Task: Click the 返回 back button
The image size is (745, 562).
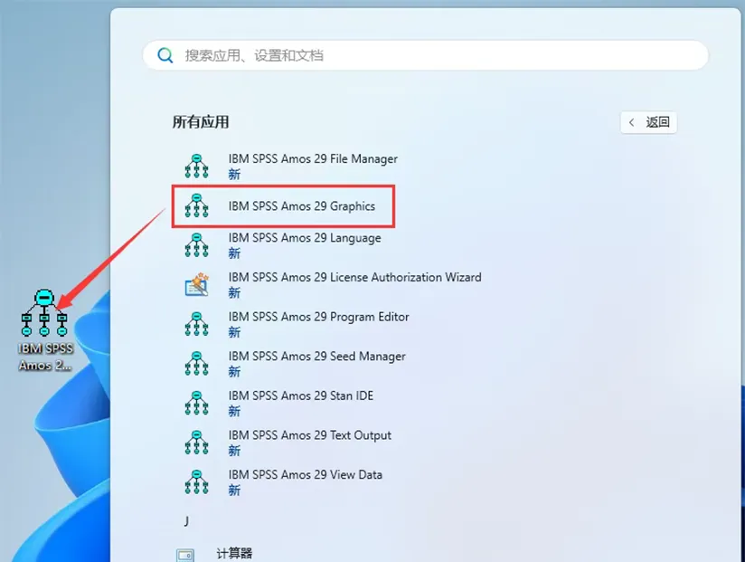Action: 648,123
